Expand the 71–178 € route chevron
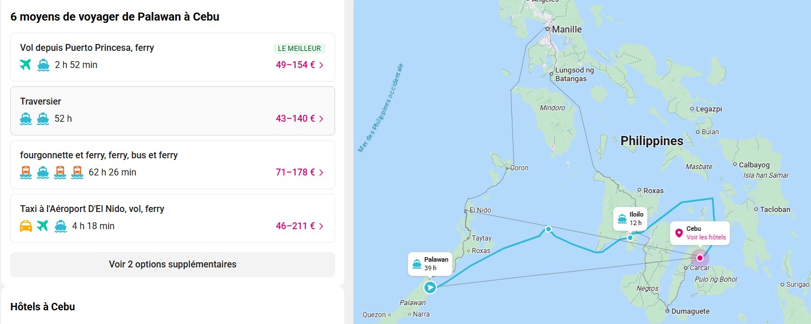The height and width of the screenshot is (324, 811). [x=321, y=173]
